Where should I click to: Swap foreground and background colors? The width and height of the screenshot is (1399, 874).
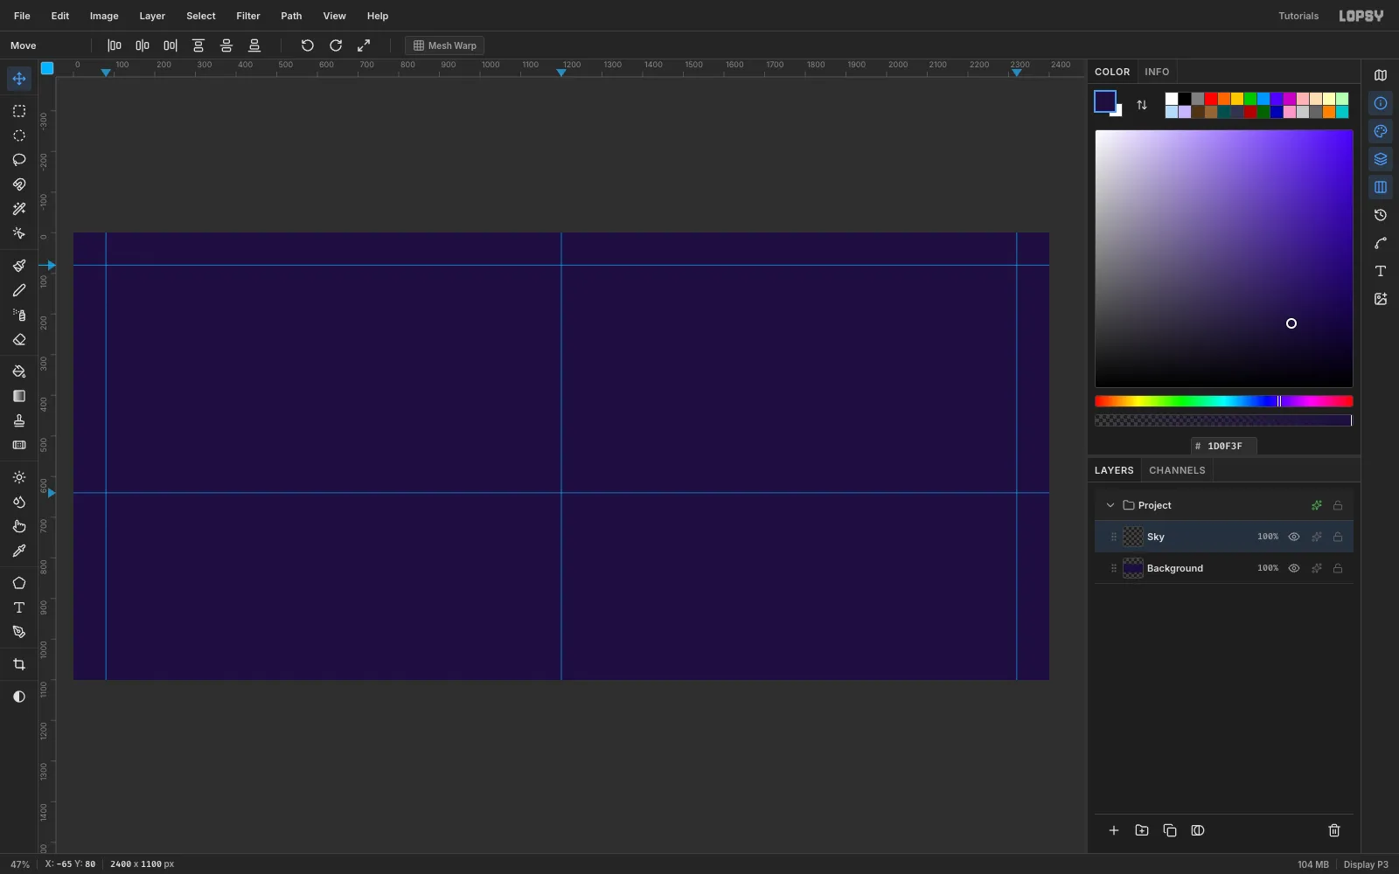(x=1142, y=105)
